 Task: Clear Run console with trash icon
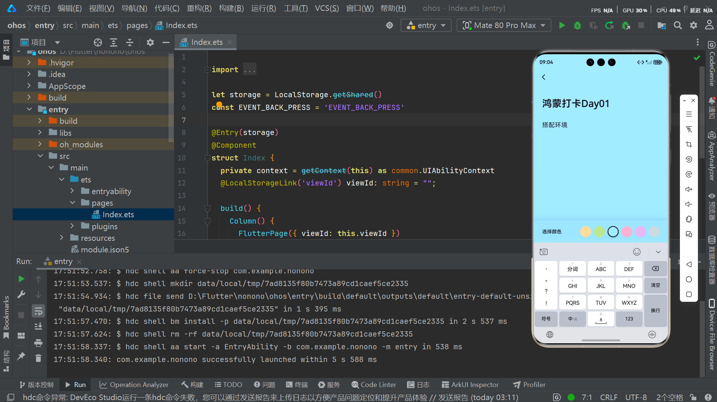(x=38, y=358)
